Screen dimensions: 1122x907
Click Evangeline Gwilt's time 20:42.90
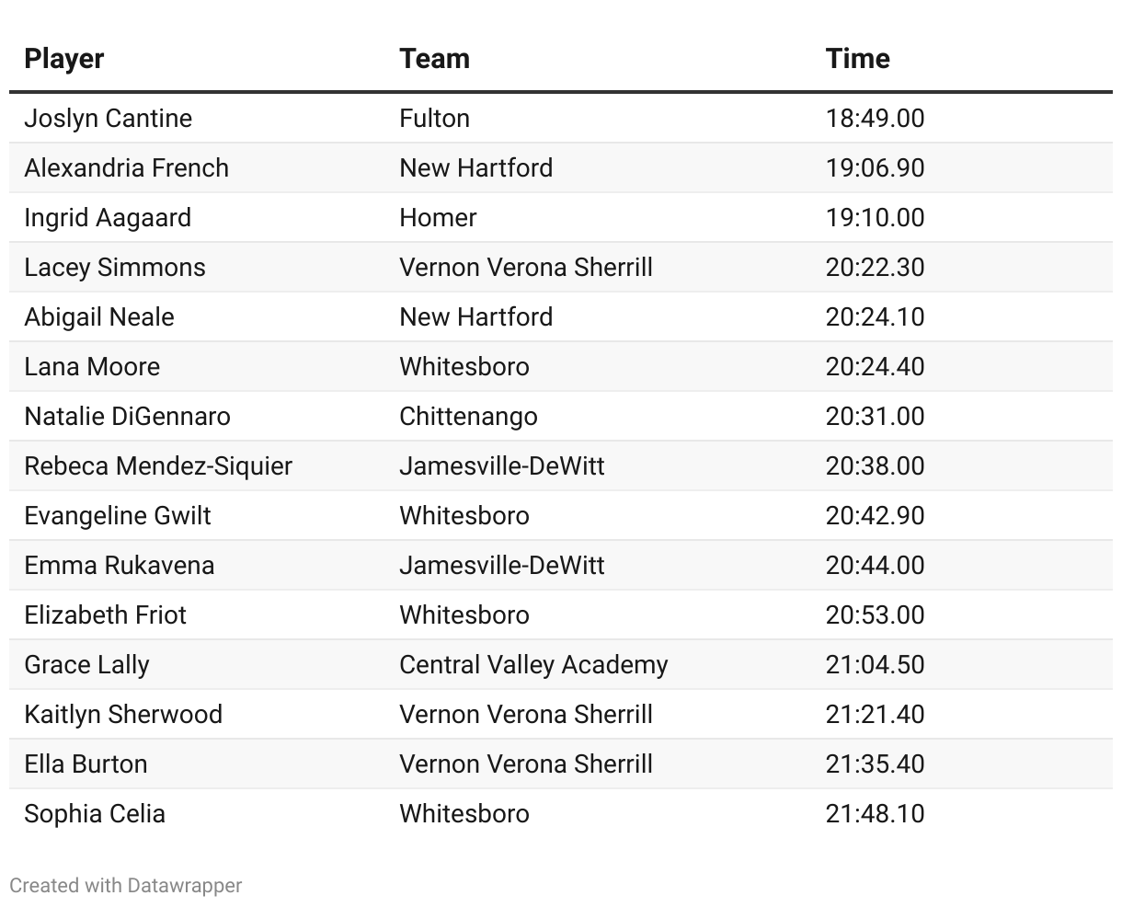[875, 516]
